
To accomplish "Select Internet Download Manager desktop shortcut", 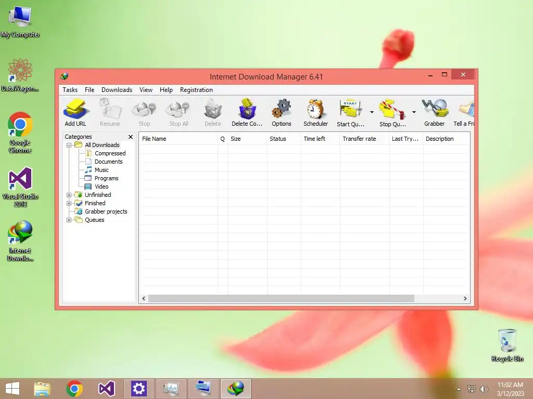I will [x=20, y=241].
